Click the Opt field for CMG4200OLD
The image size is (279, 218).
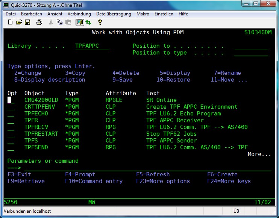[11, 100]
